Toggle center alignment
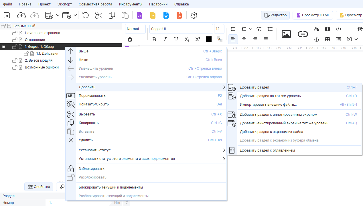The height and width of the screenshot is (206, 363). tap(244, 39)
